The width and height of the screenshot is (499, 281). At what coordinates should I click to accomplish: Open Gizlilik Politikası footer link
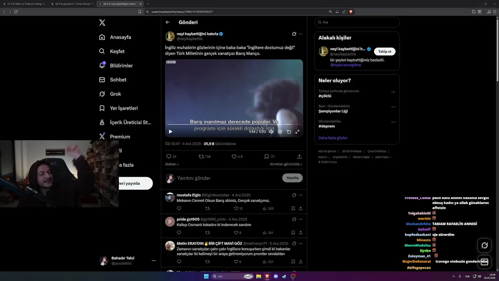(x=352, y=151)
